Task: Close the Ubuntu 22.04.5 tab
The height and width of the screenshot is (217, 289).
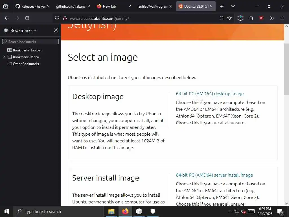Action: (211, 6)
